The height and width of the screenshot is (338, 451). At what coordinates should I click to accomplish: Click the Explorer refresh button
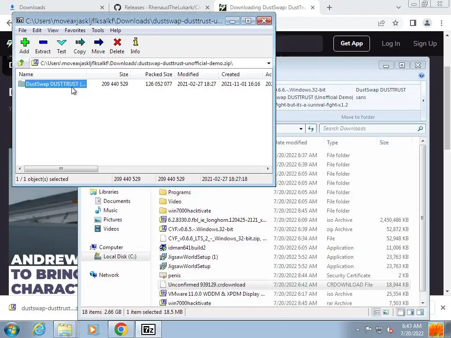[311, 129]
